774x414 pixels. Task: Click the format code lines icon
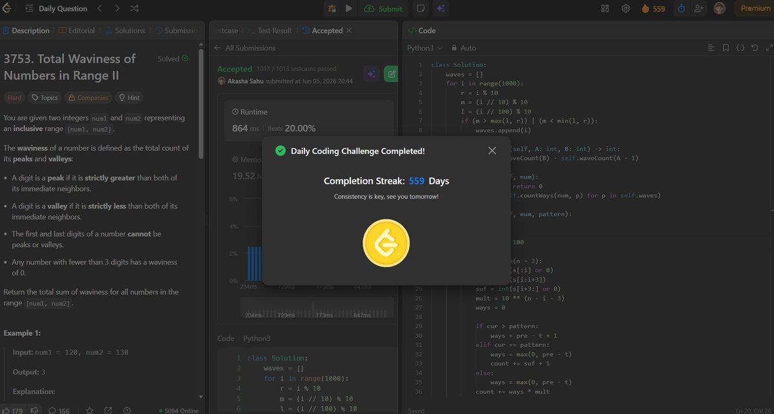pyautogui.click(x=711, y=48)
